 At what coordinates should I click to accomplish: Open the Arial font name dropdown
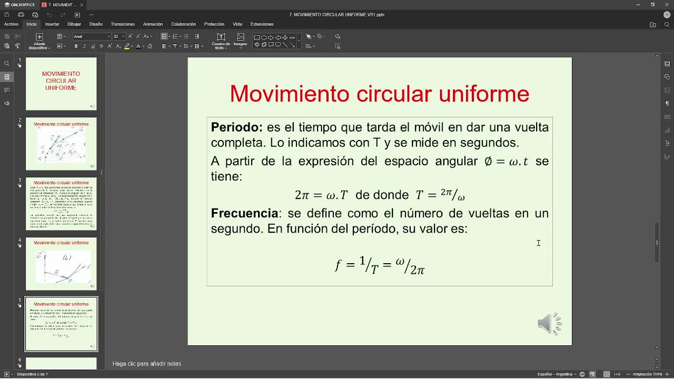(x=108, y=36)
